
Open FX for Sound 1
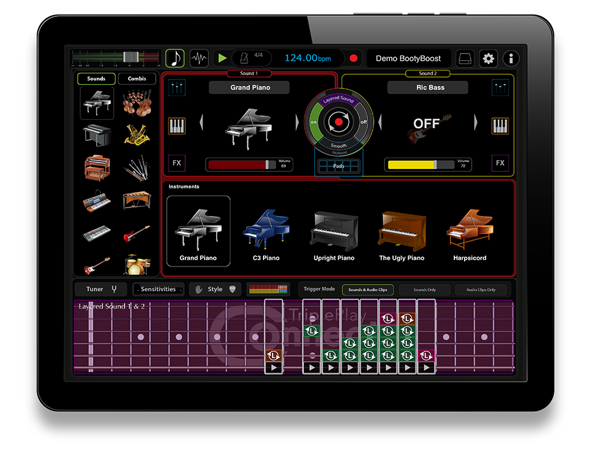pyautogui.click(x=177, y=163)
